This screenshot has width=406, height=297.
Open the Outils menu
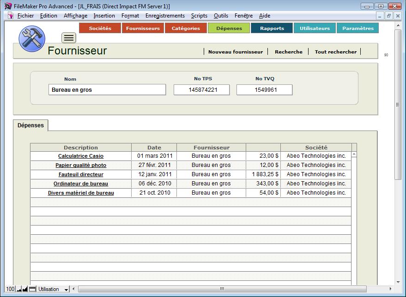221,16
